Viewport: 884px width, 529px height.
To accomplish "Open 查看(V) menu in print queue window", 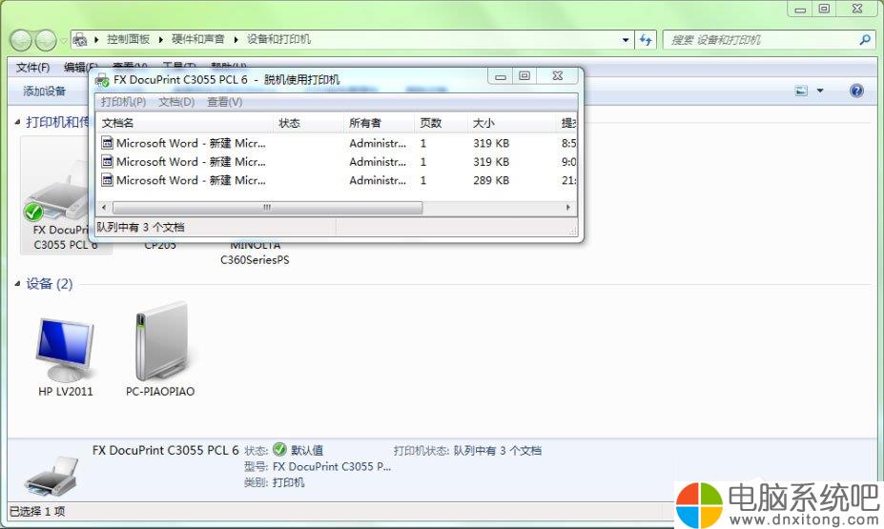I will click(x=224, y=102).
